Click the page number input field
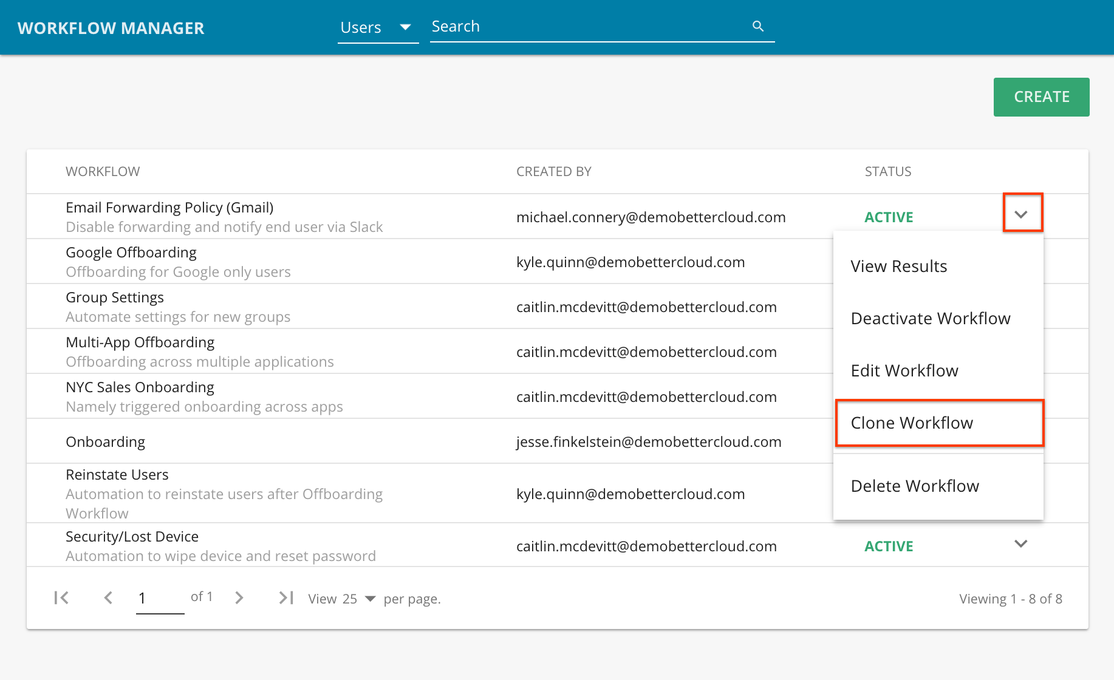This screenshot has height=680, width=1114. click(x=160, y=599)
